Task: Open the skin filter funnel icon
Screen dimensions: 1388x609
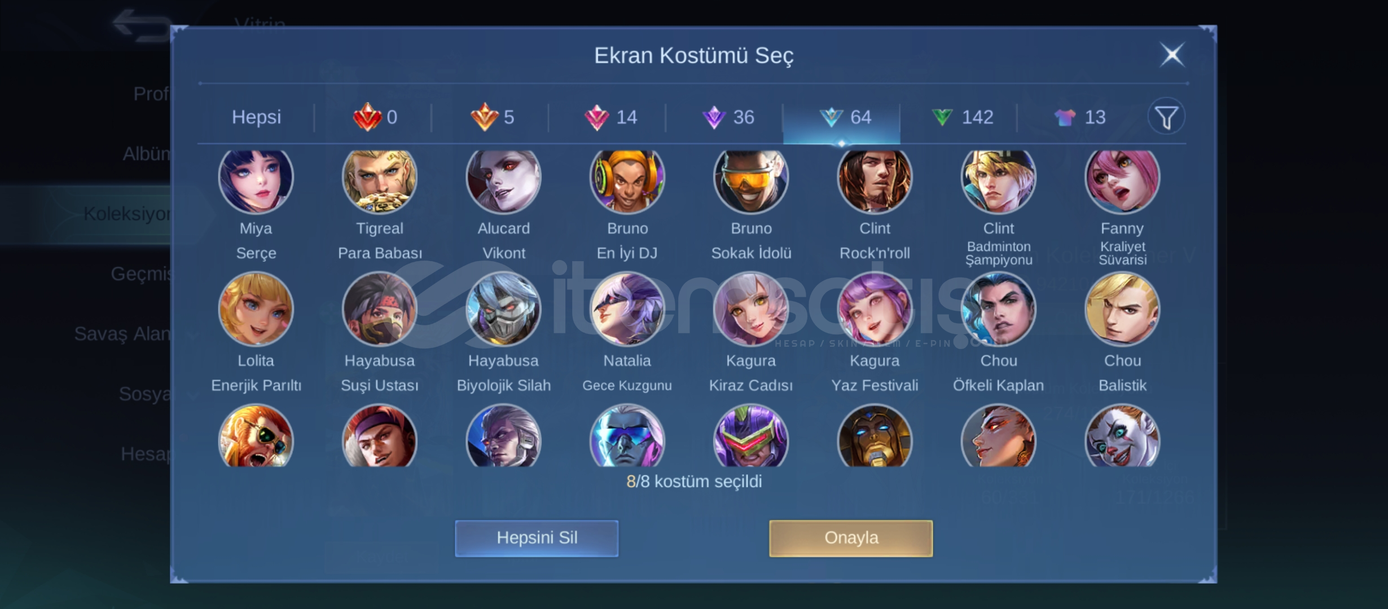Action: point(1166,117)
